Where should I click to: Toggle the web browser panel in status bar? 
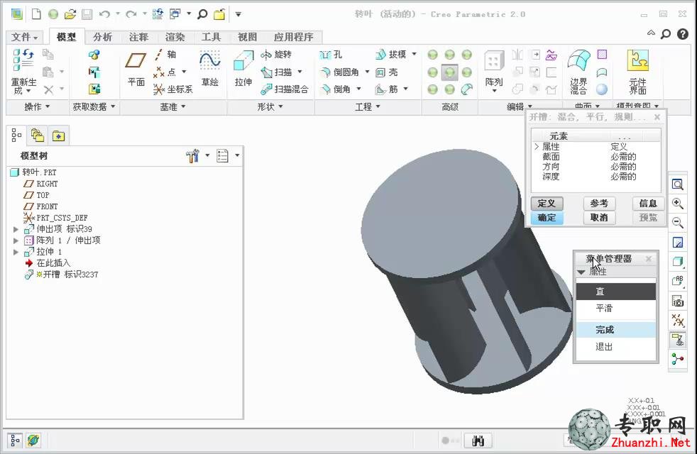[33, 441]
